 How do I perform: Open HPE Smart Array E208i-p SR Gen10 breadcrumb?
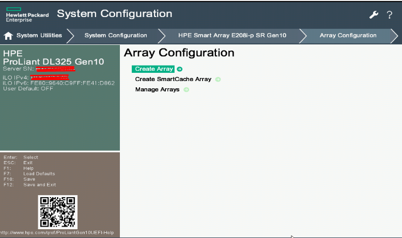coord(232,36)
